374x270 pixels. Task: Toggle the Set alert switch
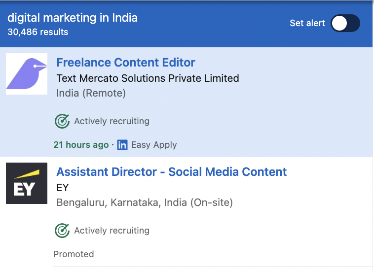click(345, 23)
